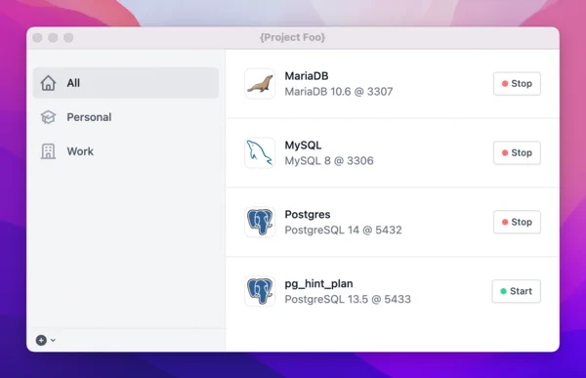Click the text MariaDB 10.6 @ 3307
Image resolution: width=586 pixels, height=378 pixels.
click(339, 92)
